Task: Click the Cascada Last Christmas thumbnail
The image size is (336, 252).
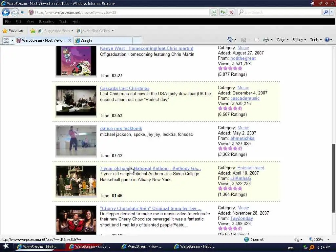Action: (x=76, y=101)
